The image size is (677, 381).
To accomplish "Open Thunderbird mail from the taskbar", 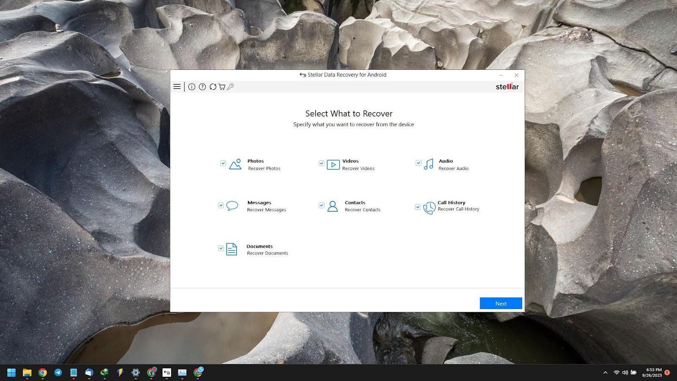I will 89,373.
